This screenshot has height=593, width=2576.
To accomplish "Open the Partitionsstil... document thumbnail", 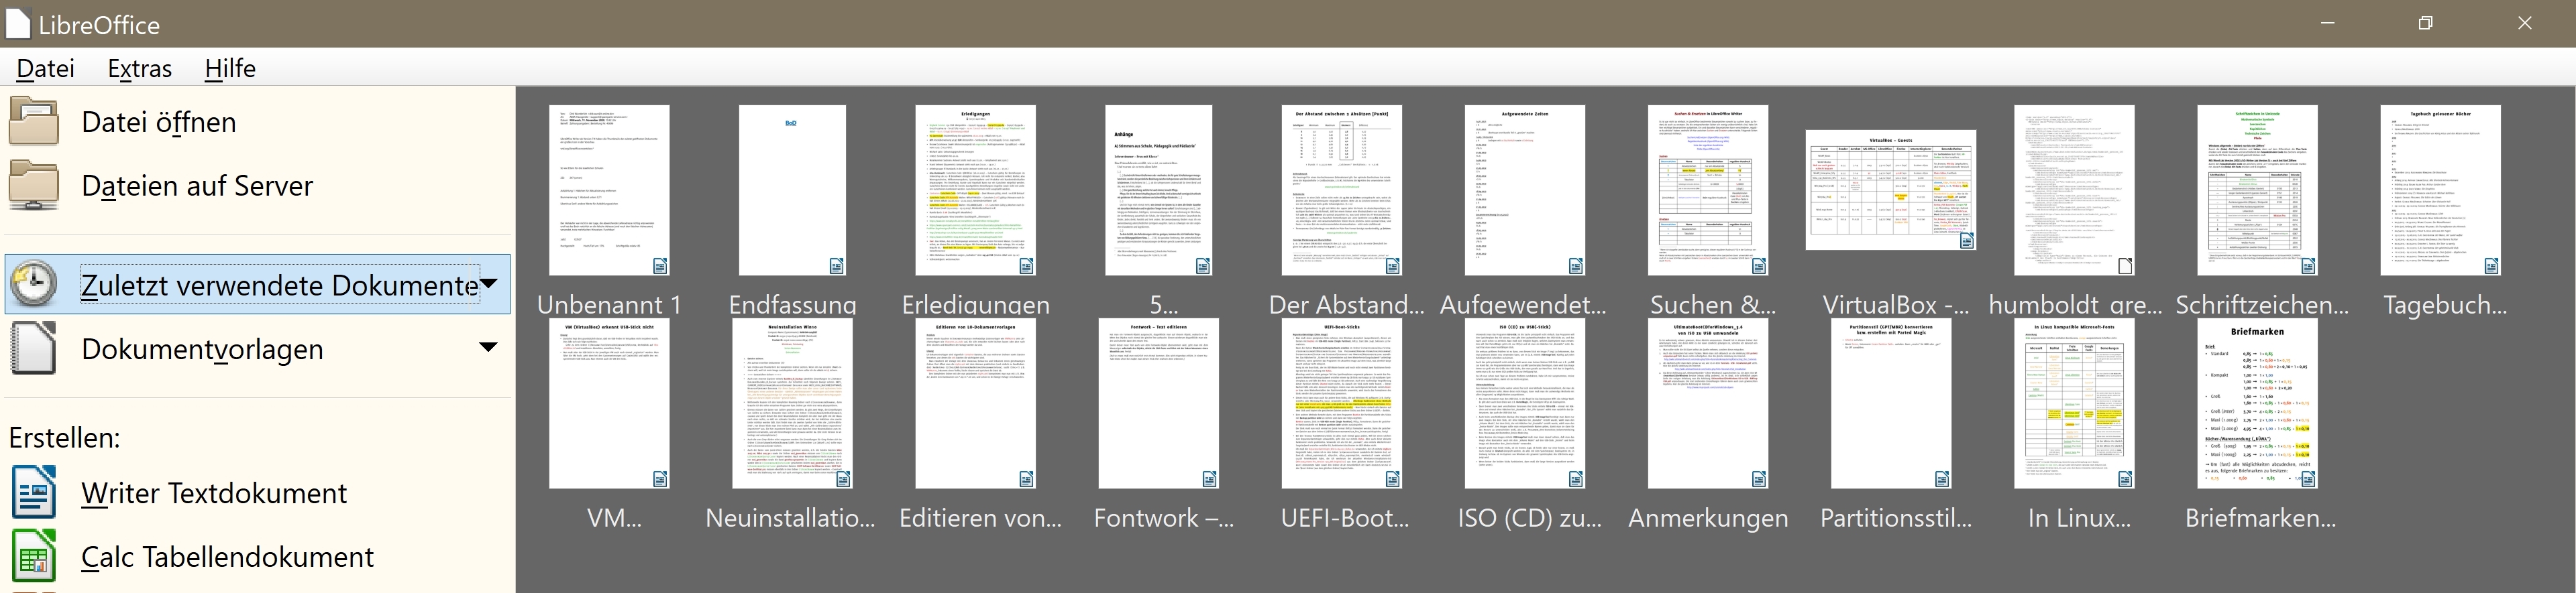I will 1891,403.
